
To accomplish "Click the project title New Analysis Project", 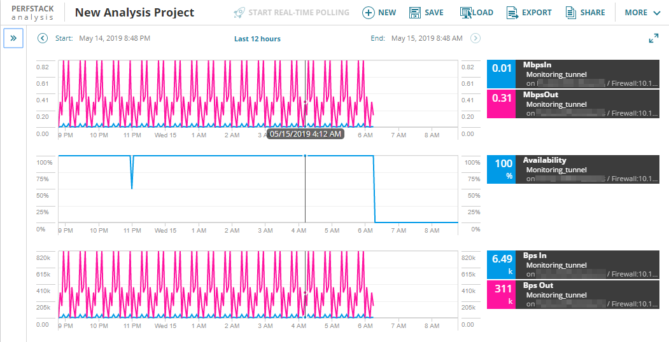I will [x=134, y=13].
